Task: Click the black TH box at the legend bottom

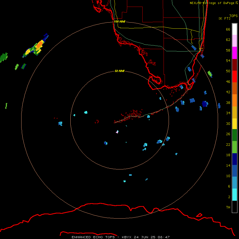Action: pyautogui.click(x=234, y=207)
